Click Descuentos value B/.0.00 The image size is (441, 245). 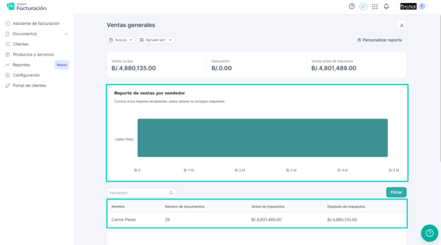222,68
